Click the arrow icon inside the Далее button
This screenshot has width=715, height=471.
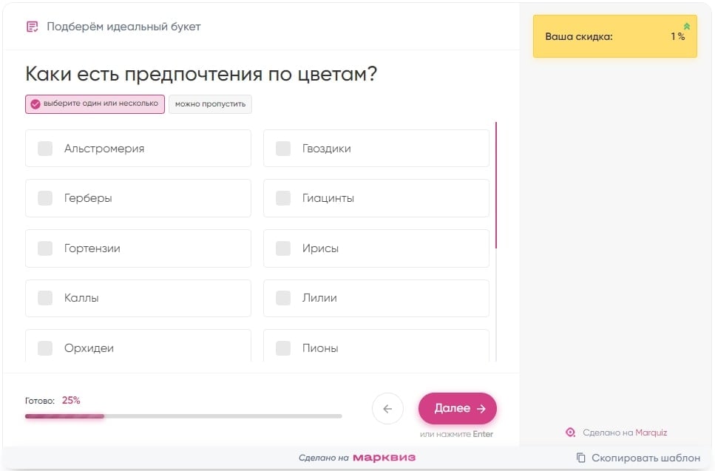pos(481,408)
